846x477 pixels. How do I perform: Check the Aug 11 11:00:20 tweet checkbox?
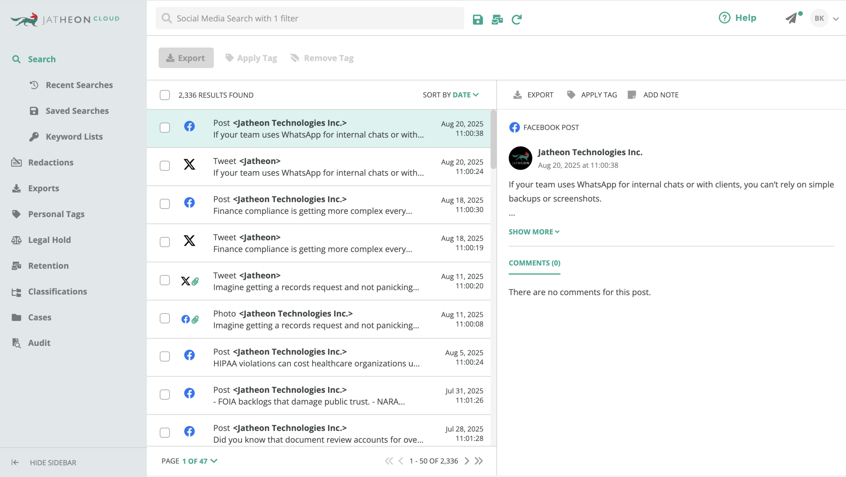coord(165,280)
